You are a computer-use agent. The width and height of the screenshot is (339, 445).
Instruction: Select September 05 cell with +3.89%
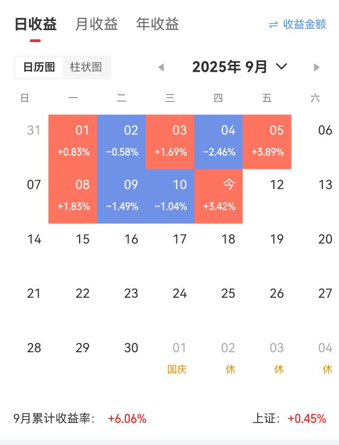267,142
